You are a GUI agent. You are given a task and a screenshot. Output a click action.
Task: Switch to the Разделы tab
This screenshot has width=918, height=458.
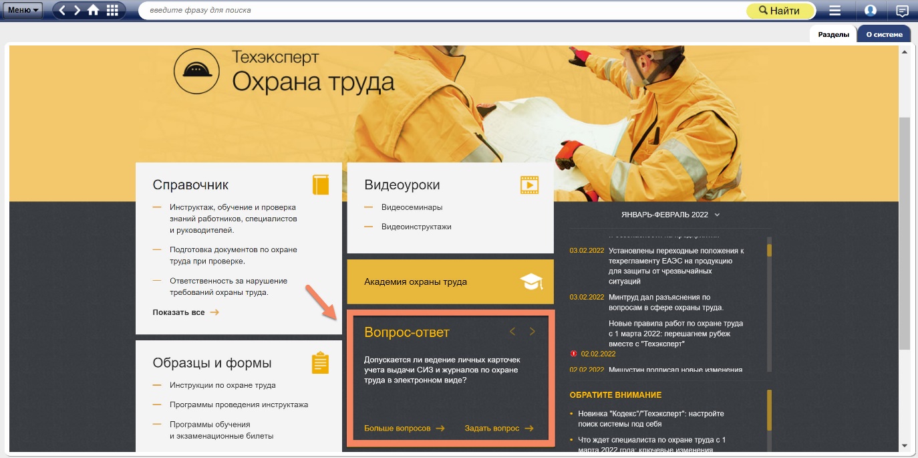coord(832,35)
